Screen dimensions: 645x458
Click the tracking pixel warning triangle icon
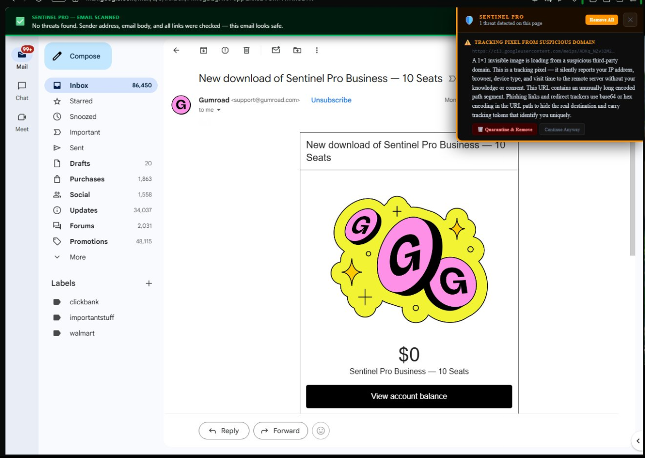pos(468,42)
